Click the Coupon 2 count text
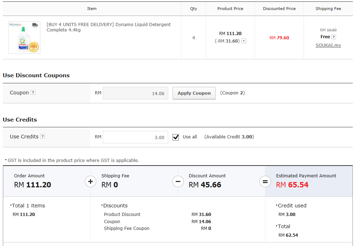 coord(232,93)
